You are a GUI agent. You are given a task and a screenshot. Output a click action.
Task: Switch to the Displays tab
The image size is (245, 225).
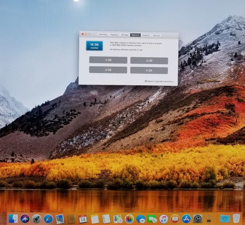point(114,35)
